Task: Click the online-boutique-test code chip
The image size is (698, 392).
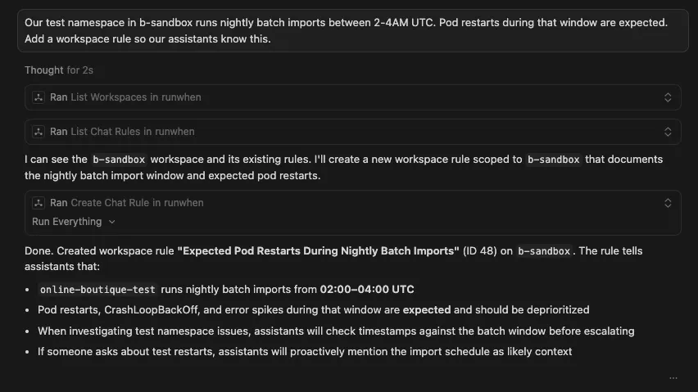Action: (97, 290)
